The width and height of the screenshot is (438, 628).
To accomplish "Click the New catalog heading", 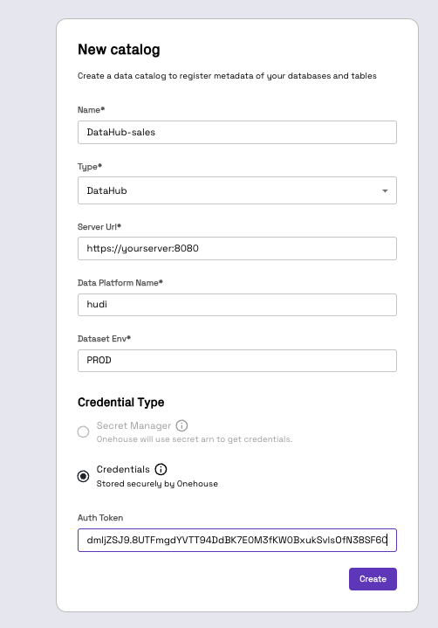I will click(x=119, y=49).
